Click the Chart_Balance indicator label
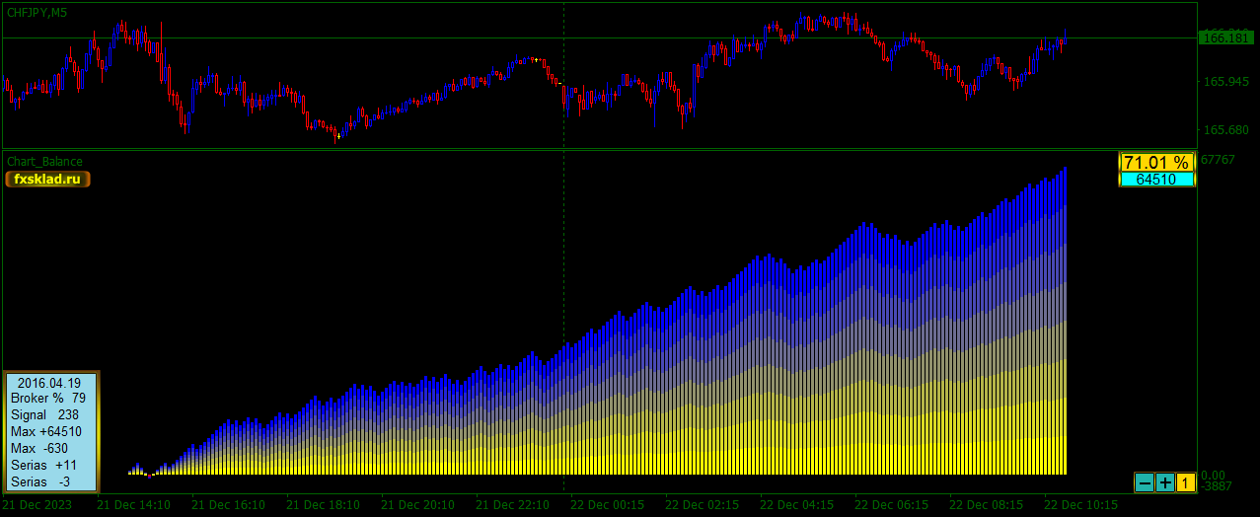This screenshot has width=1260, height=517. pyautogui.click(x=44, y=161)
